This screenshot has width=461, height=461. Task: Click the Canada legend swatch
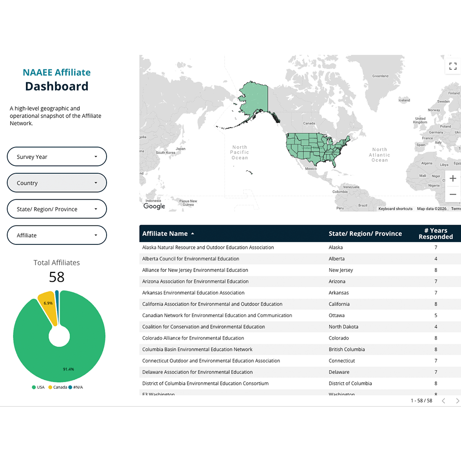(50, 387)
